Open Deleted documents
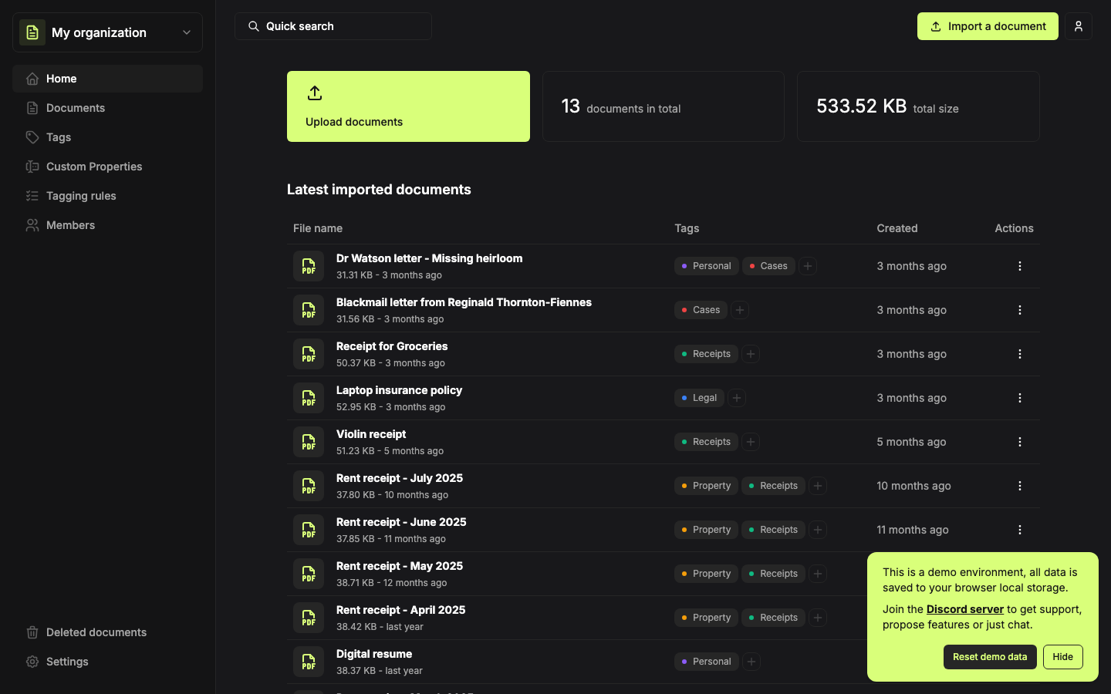The width and height of the screenshot is (1111, 694). click(96, 632)
